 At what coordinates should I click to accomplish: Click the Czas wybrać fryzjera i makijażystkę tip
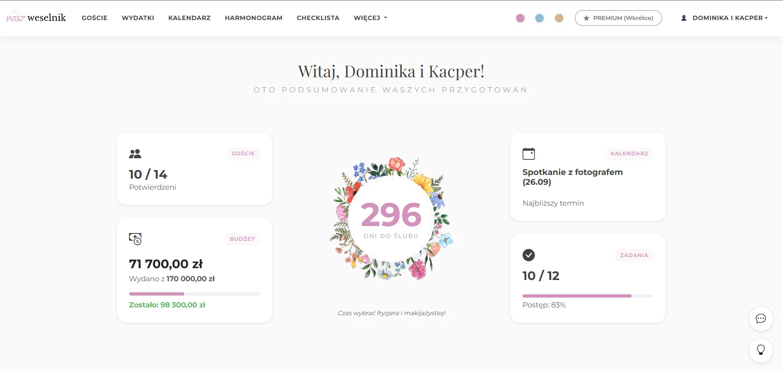[x=391, y=313]
